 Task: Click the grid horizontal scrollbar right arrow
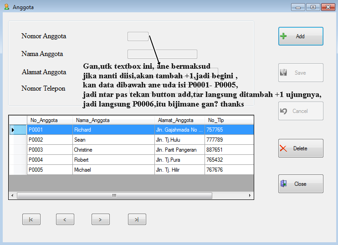pyautogui.click(x=250, y=195)
